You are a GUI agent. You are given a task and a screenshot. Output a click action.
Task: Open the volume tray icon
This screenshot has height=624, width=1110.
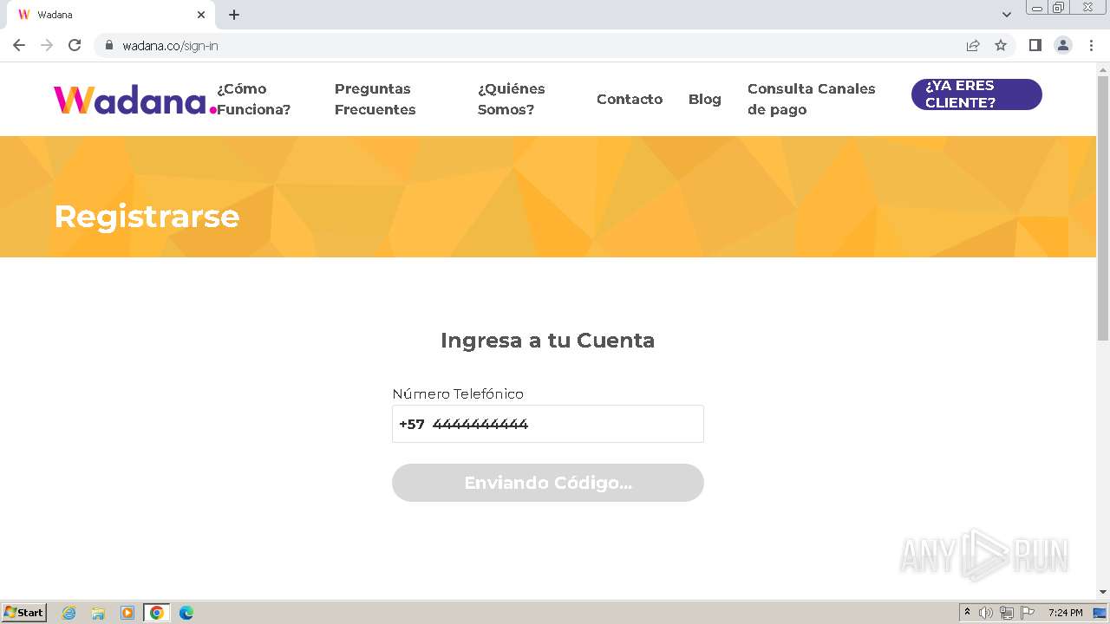986,613
